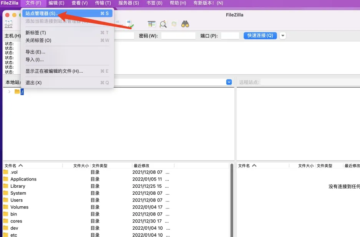Image resolution: width=360 pixels, height=237 pixels.
Task: Open the 服务器 (S) menu
Action: tap(129, 3)
